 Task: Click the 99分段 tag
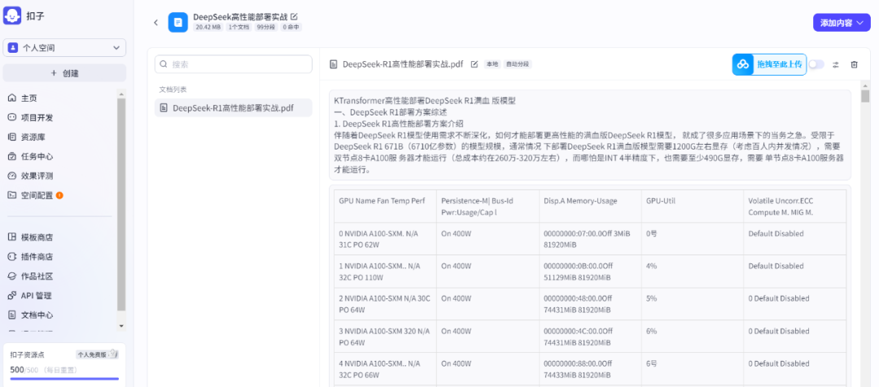point(265,27)
